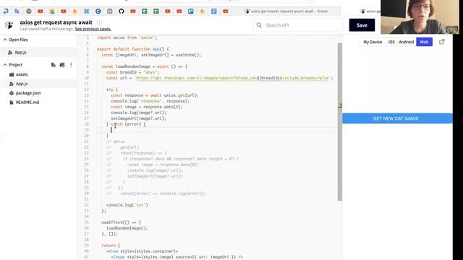Click the search magnifier icon
The image size is (463, 260).
(259, 25)
